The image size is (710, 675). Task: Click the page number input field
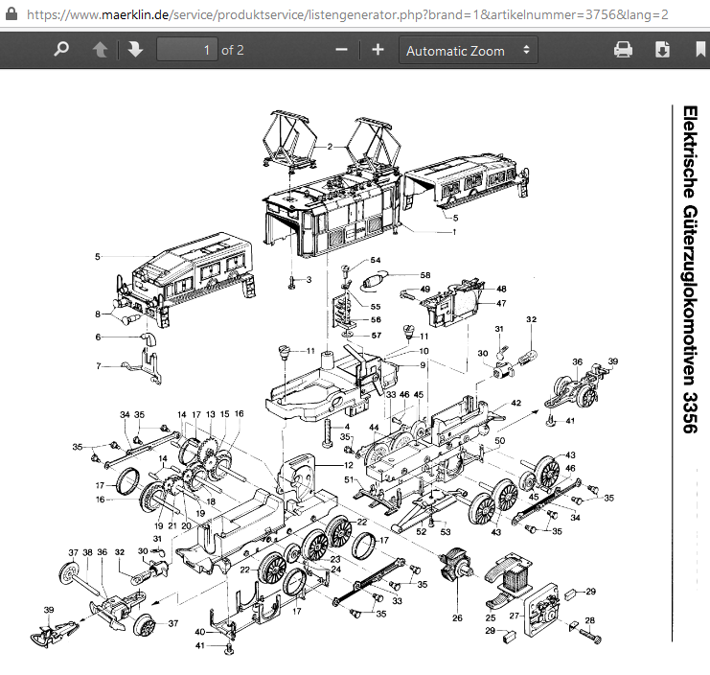tap(187, 50)
